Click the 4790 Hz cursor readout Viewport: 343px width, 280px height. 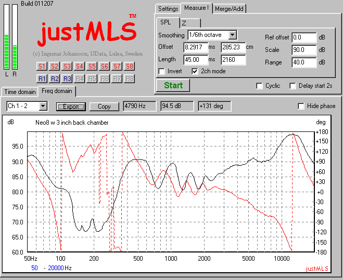click(139, 106)
